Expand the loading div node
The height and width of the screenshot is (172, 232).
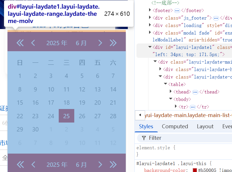150,25
